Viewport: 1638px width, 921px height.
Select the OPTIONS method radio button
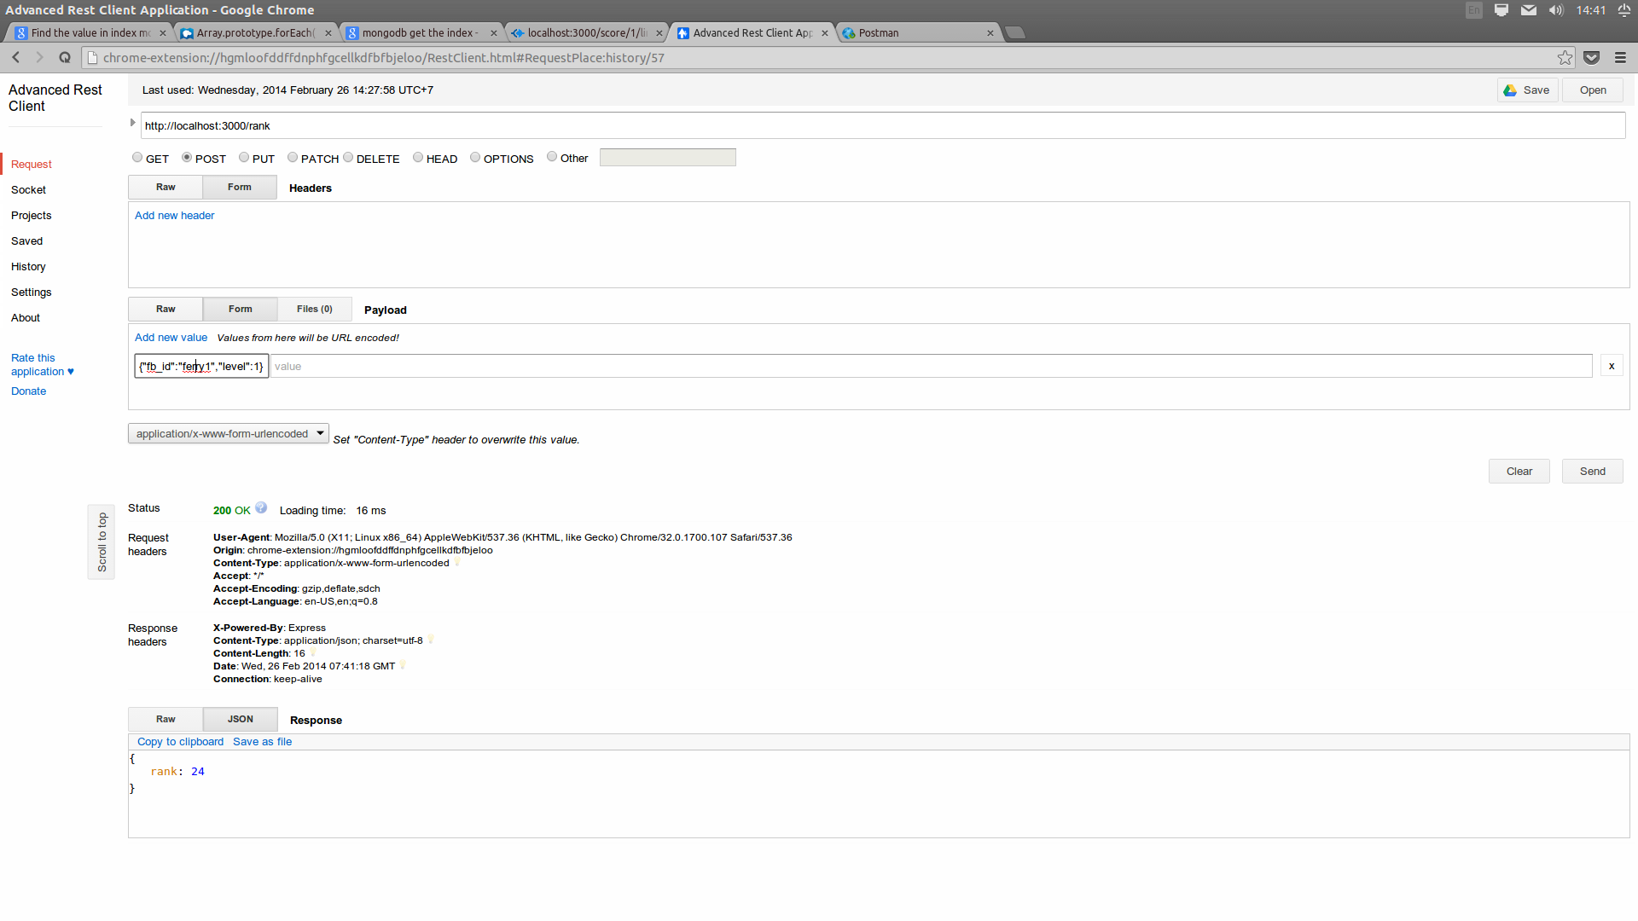(x=475, y=157)
